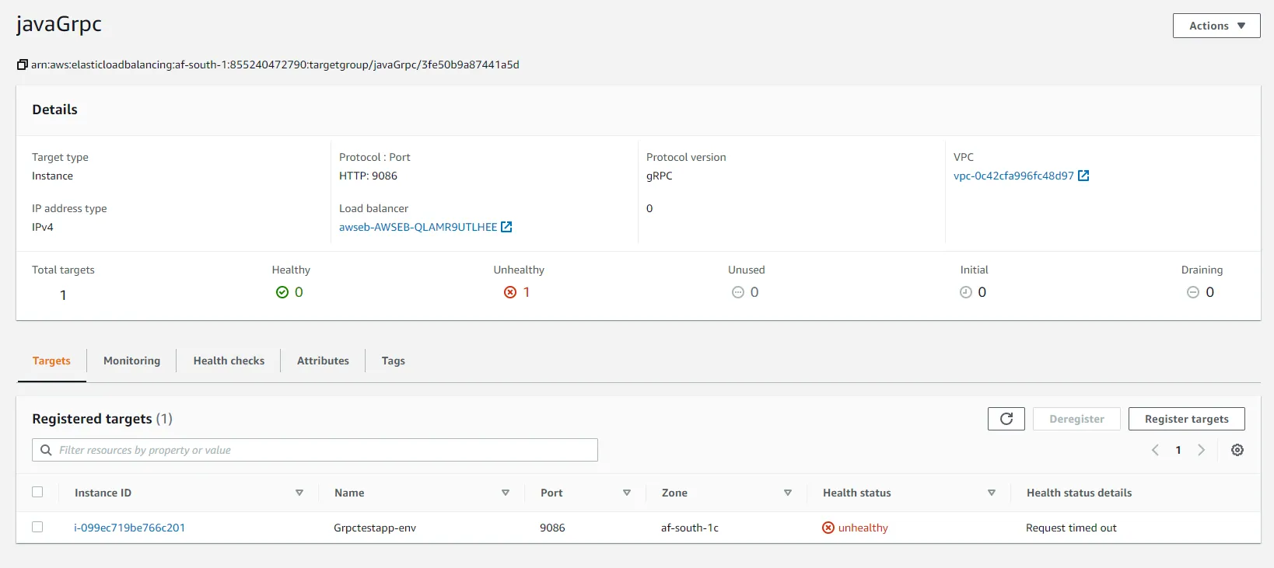Sort by Health status column arrow

click(x=991, y=493)
